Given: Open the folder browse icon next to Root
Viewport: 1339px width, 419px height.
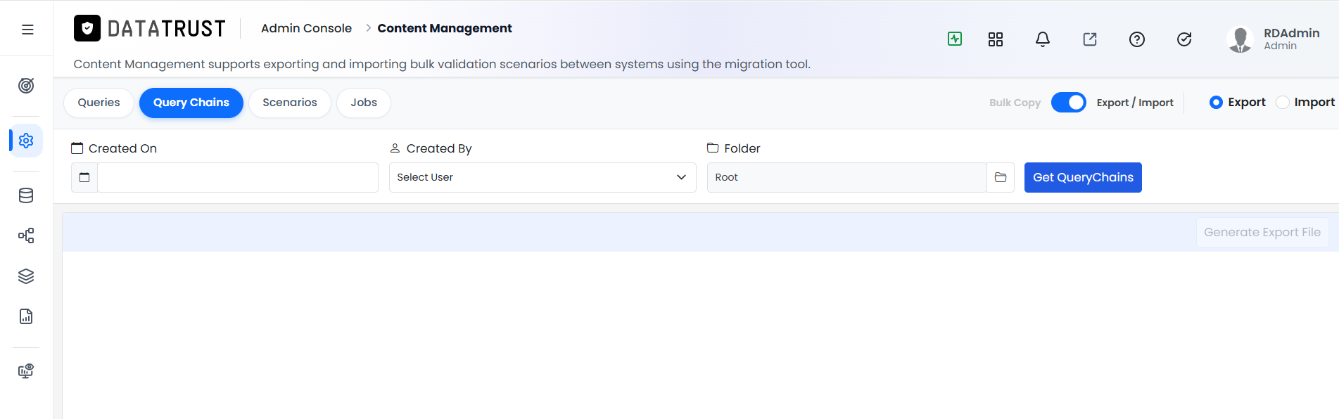Looking at the screenshot, I should (x=1001, y=178).
